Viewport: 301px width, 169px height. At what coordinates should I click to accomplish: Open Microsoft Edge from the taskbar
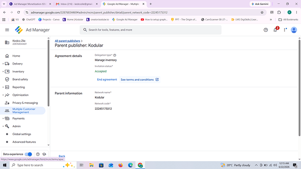130,165
